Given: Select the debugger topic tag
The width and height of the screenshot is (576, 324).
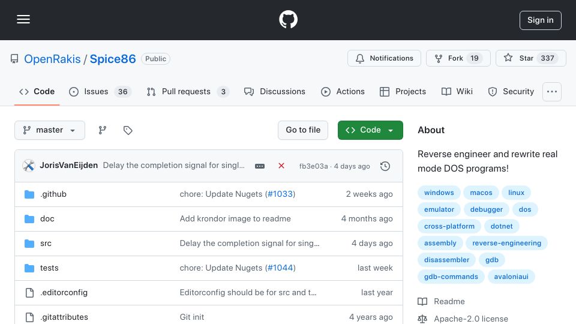Looking at the screenshot, I should (x=486, y=209).
